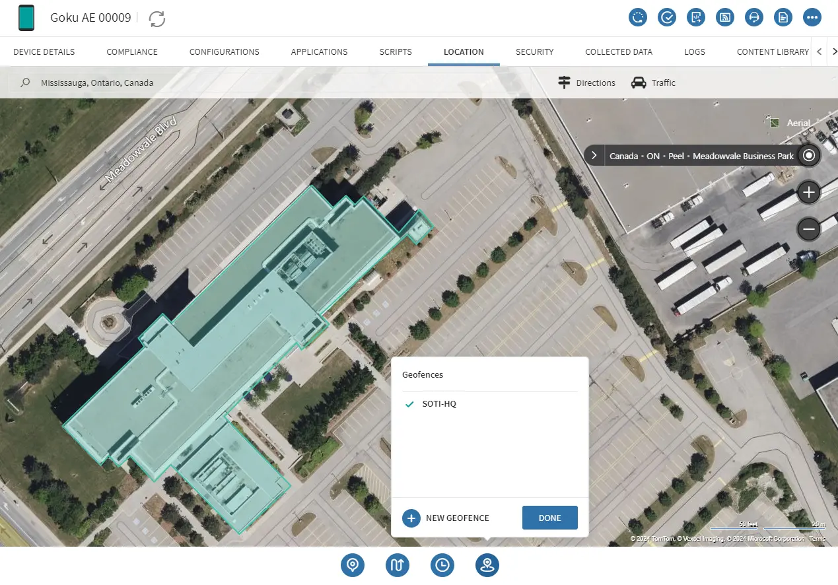This screenshot has width=838, height=585.
Task: Switch the map to Aerial view
Action: click(790, 123)
